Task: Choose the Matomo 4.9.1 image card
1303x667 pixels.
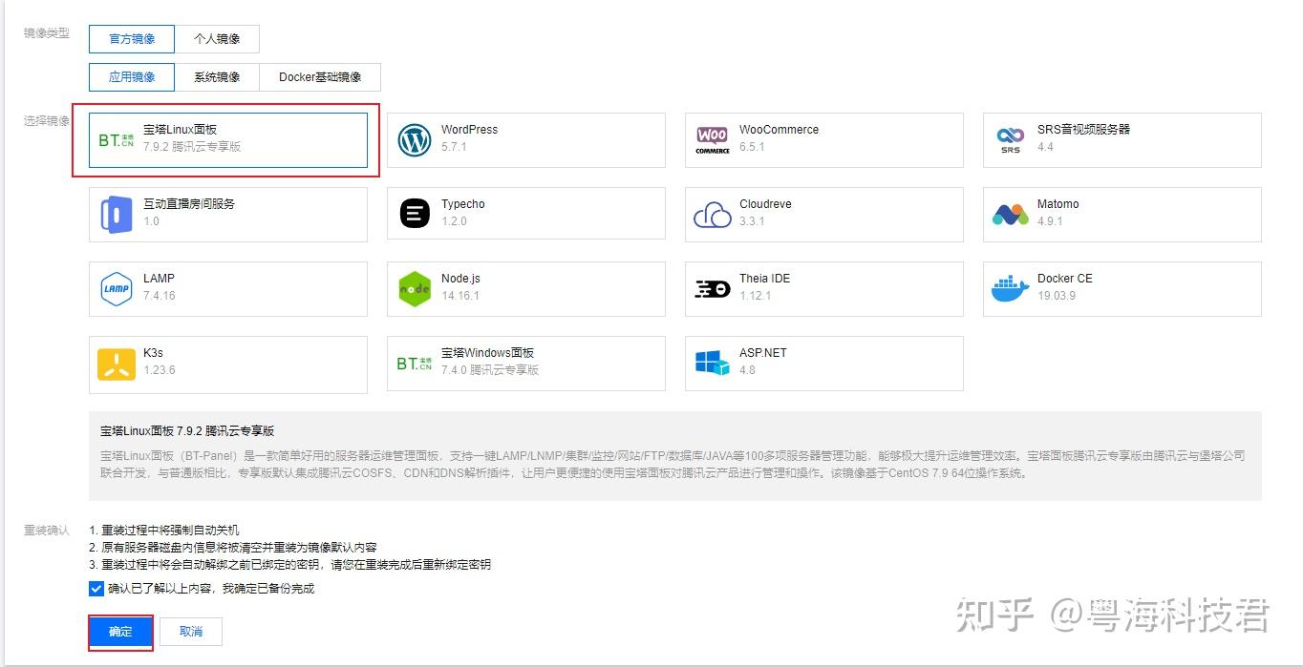Action: [1122, 215]
